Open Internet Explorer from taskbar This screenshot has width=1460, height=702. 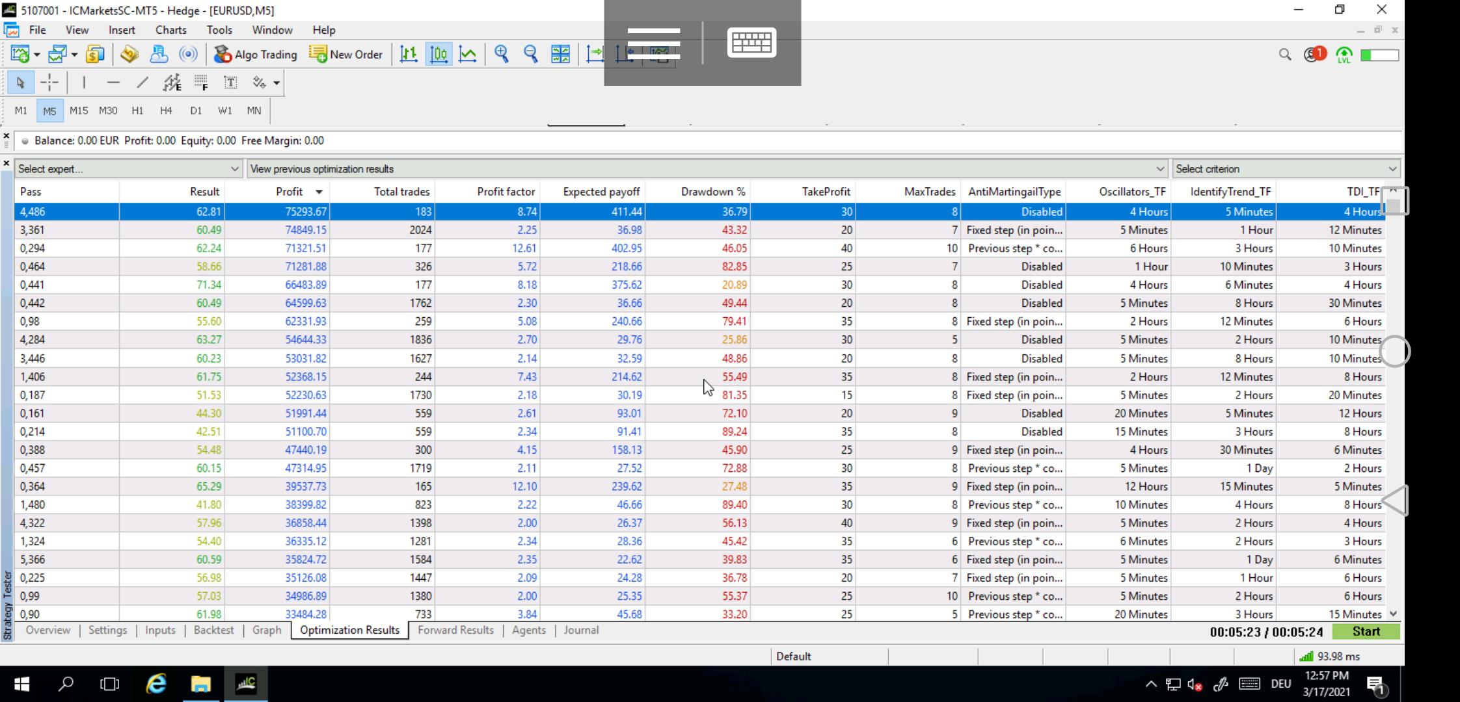pos(155,684)
